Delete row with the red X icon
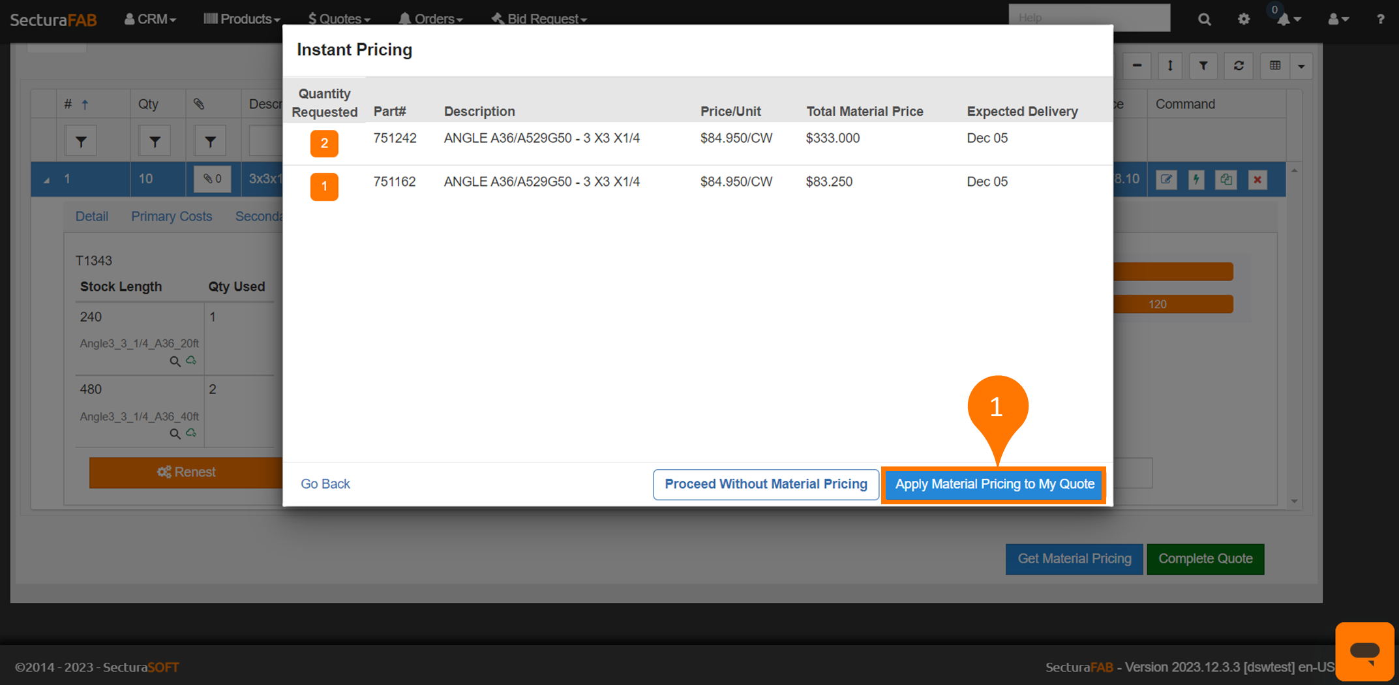 click(x=1257, y=179)
